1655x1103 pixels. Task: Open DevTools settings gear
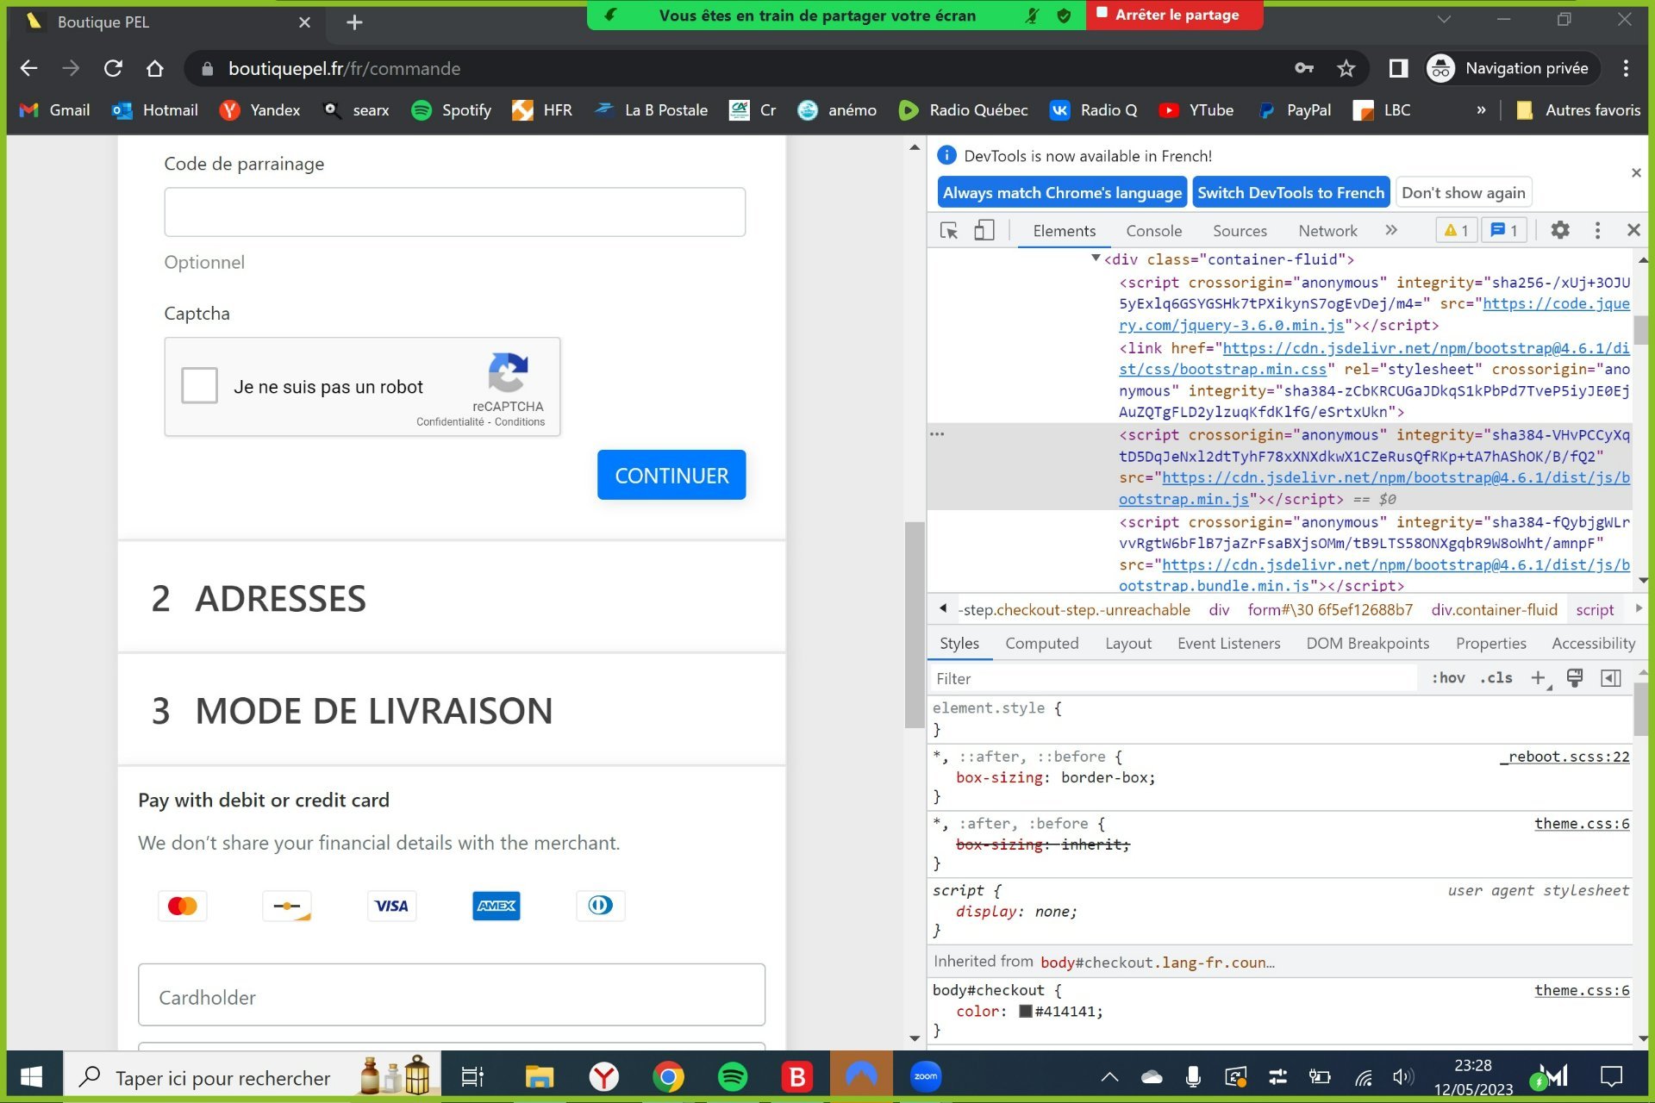(1560, 230)
